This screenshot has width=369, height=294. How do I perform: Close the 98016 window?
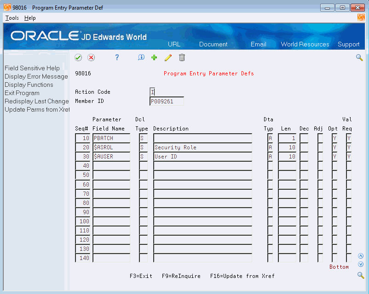tap(357, 8)
